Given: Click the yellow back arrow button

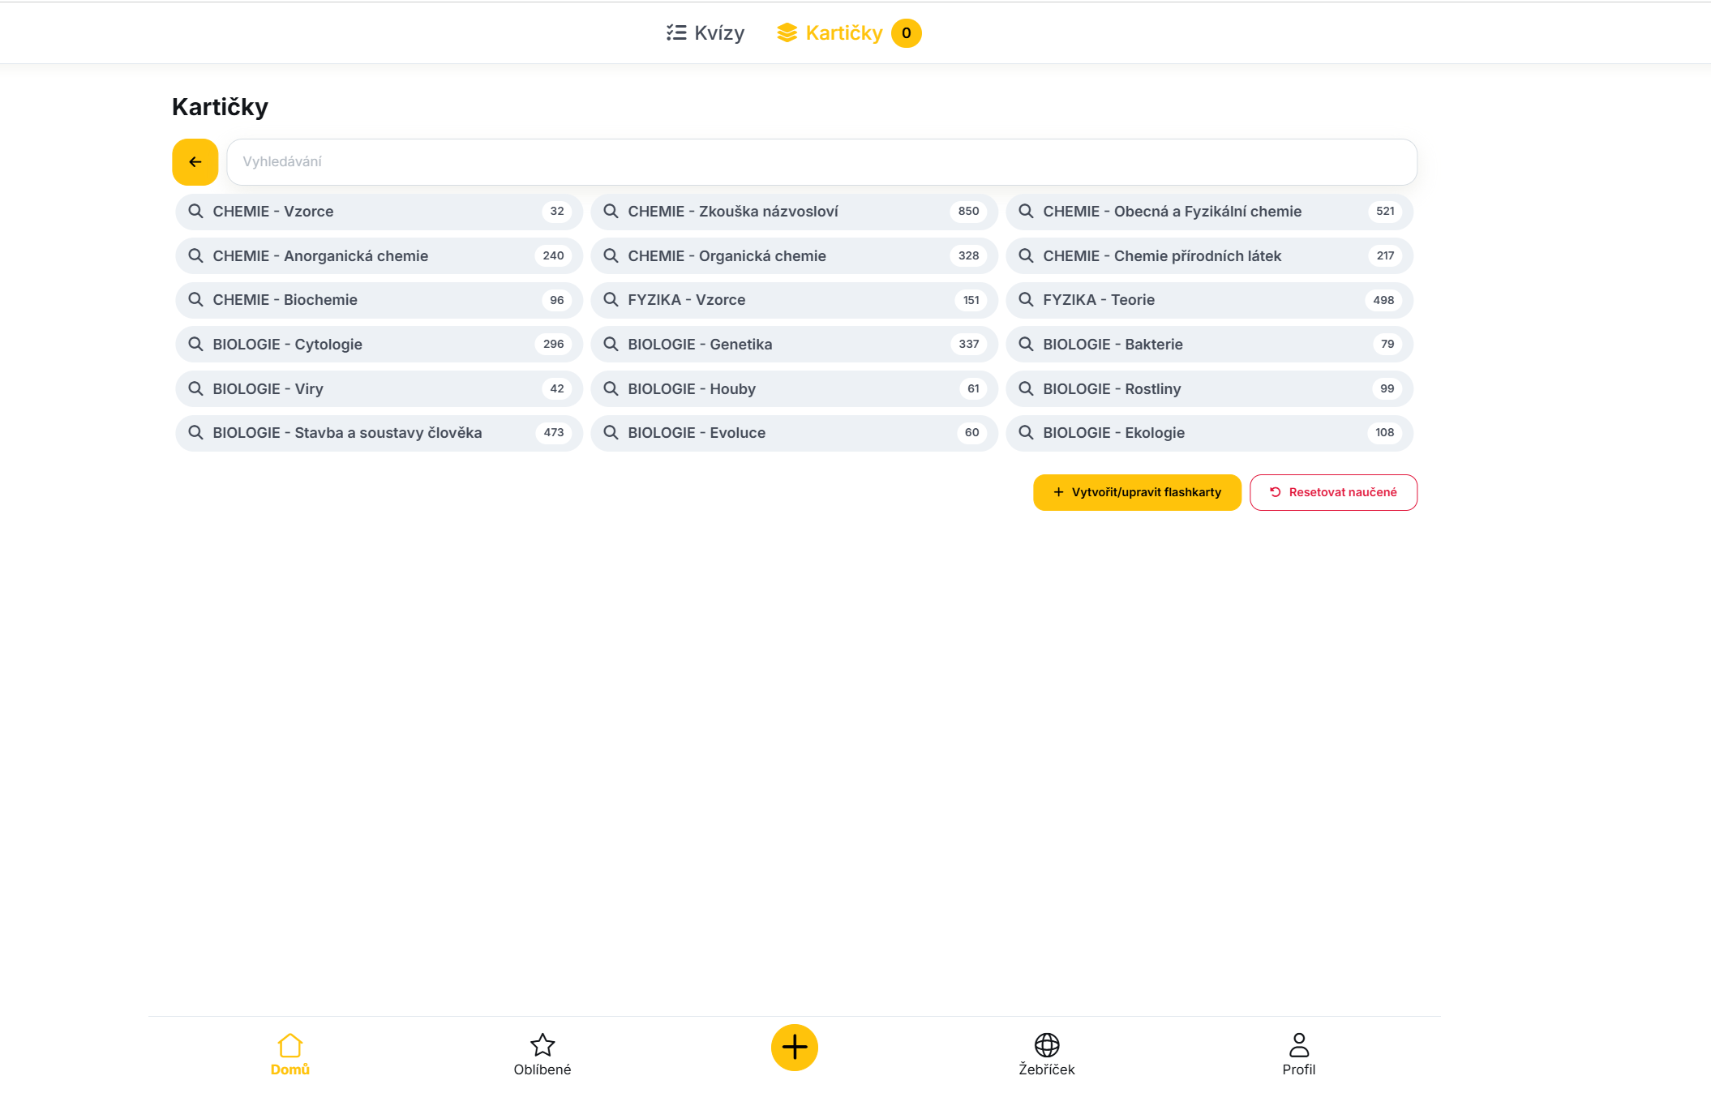Looking at the screenshot, I should coord(195,162).
